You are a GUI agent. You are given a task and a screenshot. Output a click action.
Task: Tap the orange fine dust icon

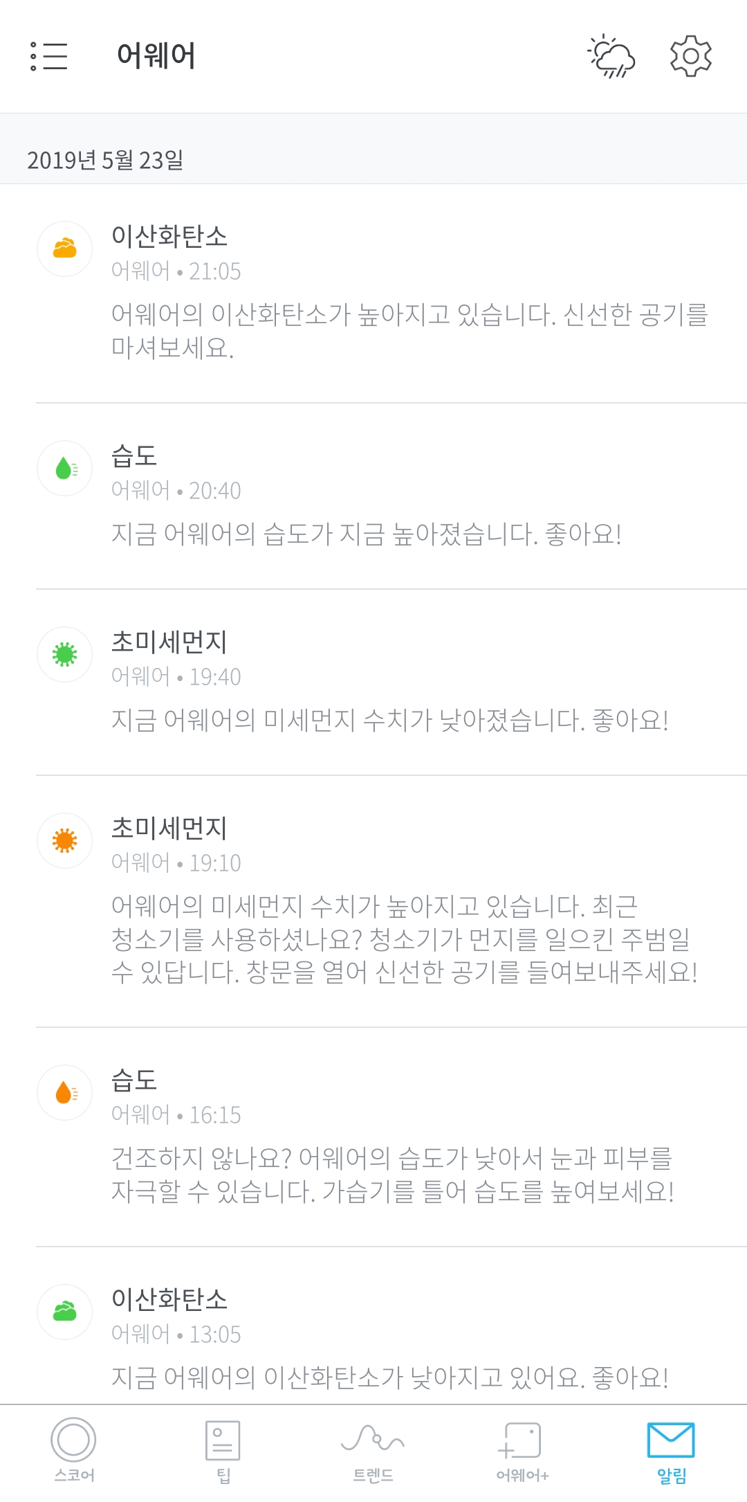coord(64,840)
